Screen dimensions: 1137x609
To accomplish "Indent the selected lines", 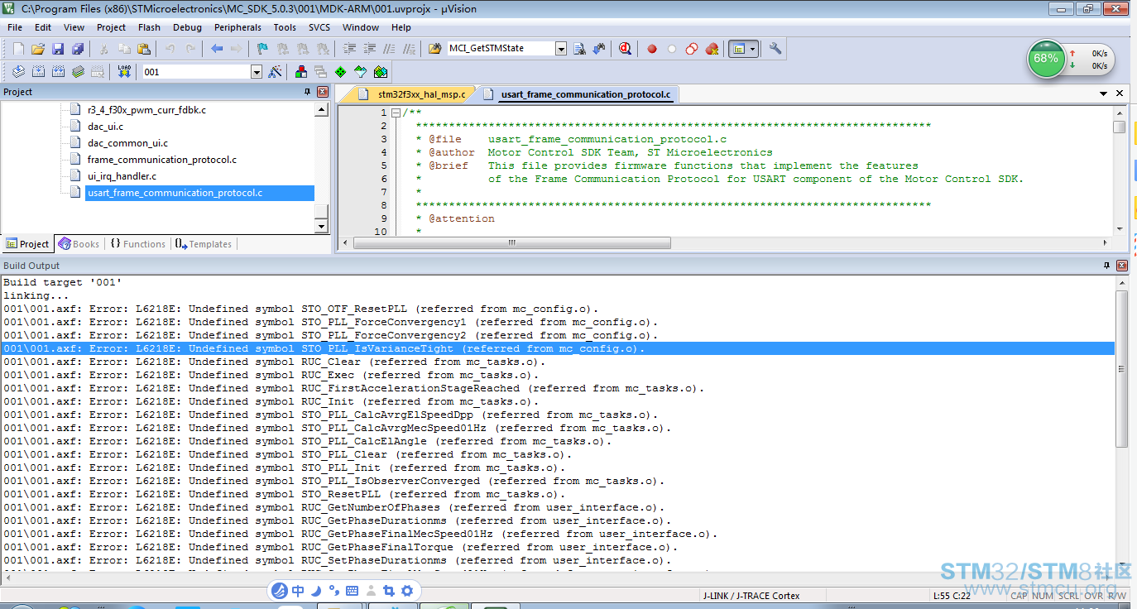I will point(350,49).
